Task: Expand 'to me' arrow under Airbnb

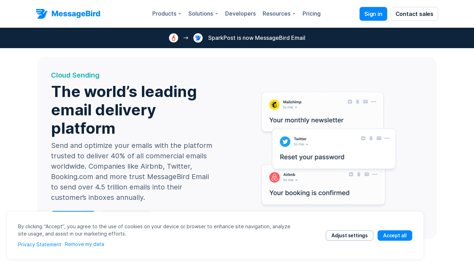Action: point(296,180)
